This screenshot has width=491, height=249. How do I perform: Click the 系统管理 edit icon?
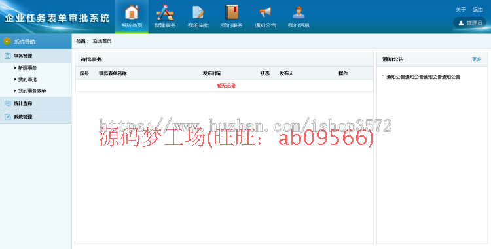click(7, 117)
